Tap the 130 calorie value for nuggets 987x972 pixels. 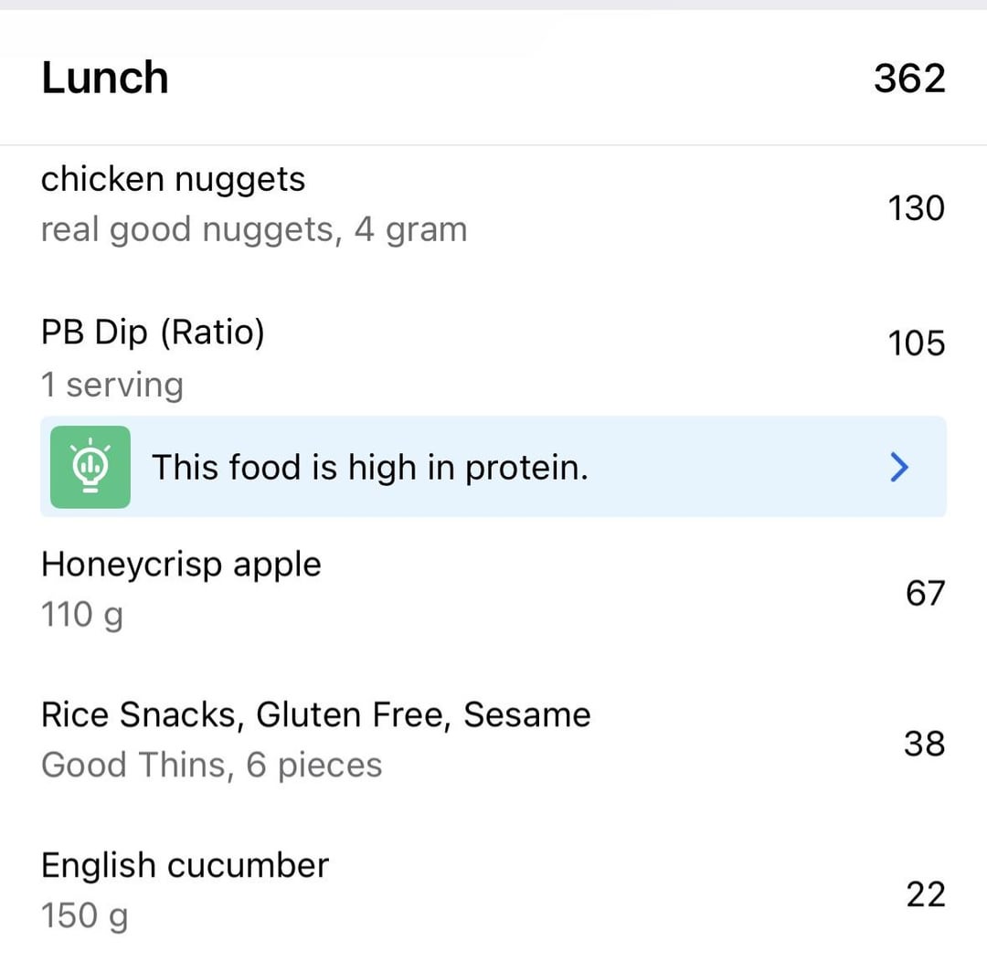(917, 208)
